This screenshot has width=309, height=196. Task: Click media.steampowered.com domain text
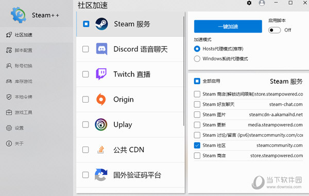[276, 125]
